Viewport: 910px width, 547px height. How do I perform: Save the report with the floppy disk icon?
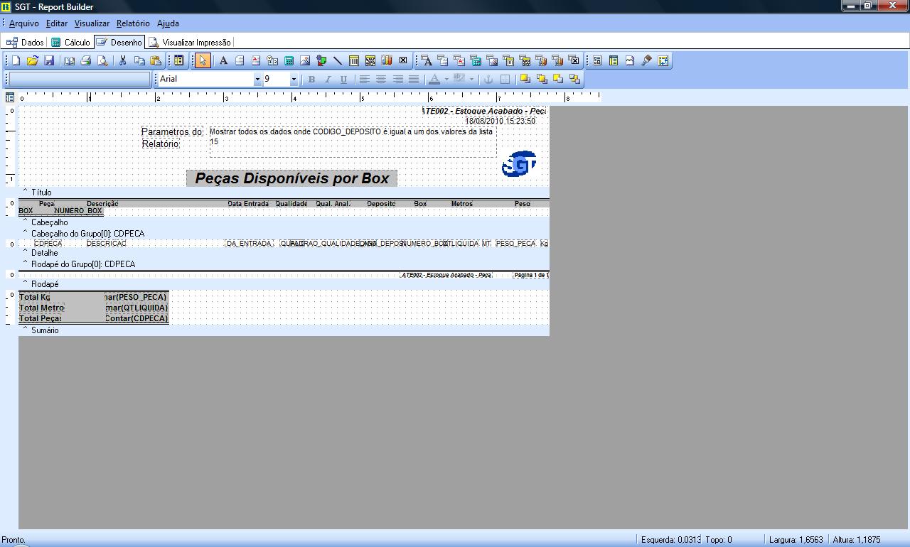[49, 60]
